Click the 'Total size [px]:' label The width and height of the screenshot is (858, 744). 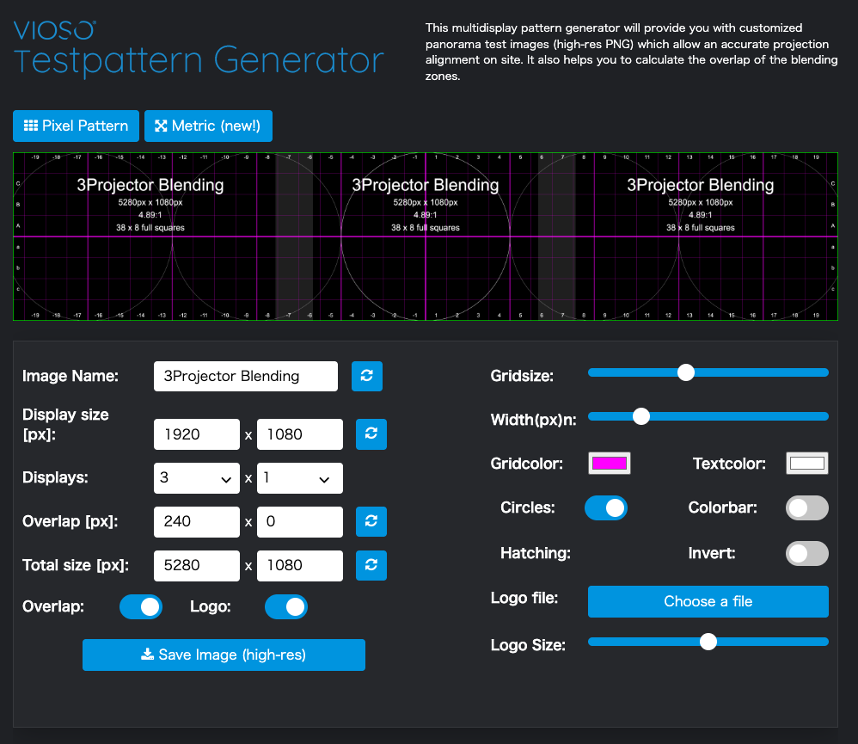tap(76, 565)
